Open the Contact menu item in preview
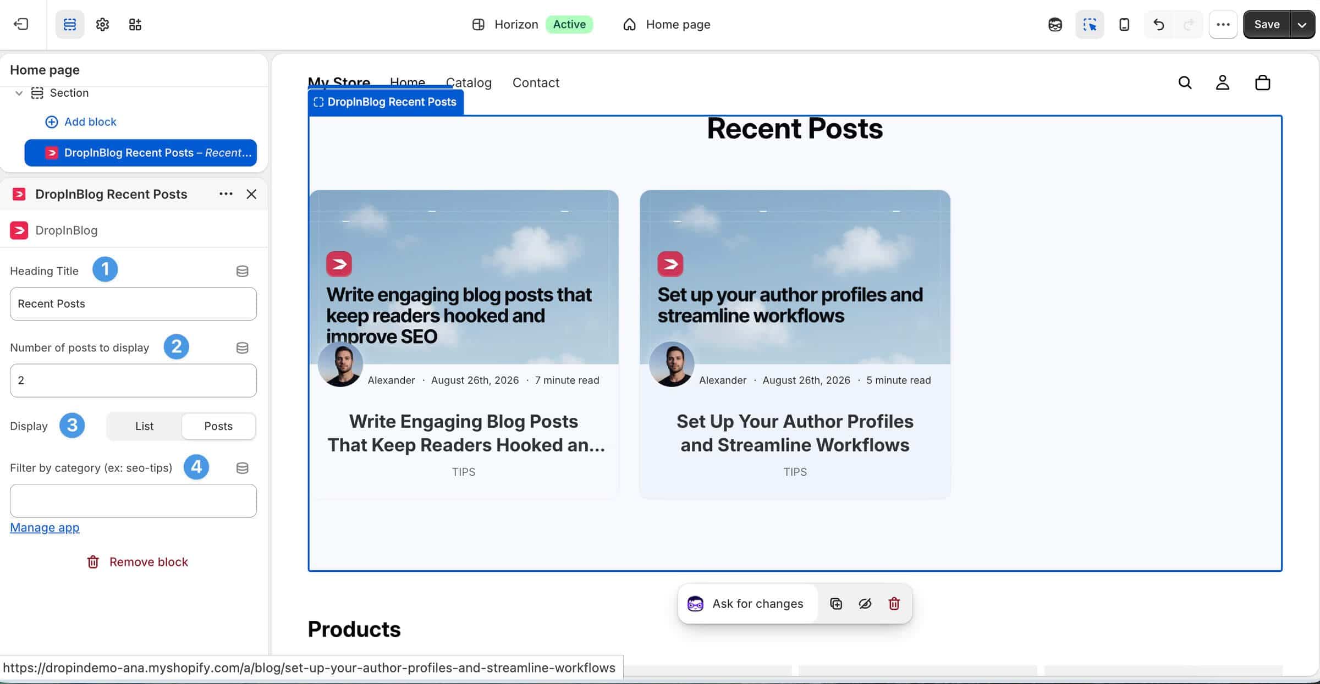Viewport: 1320px width, 684px height. [x=536, y=82]
